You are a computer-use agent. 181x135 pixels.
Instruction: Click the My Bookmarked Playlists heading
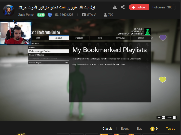pos(109,50)
